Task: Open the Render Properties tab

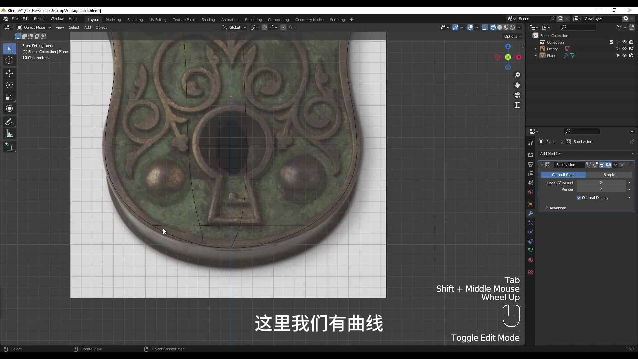Action: click(x=530, y=155)
